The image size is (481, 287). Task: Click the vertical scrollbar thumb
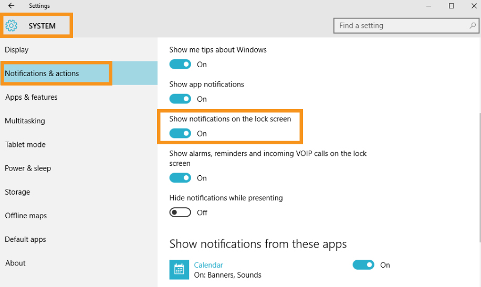pos(479,178)
